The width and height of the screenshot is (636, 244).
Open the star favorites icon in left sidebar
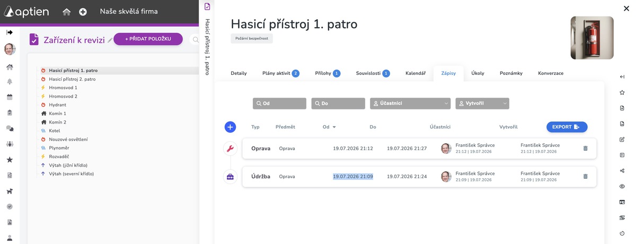tap(10, 160)
